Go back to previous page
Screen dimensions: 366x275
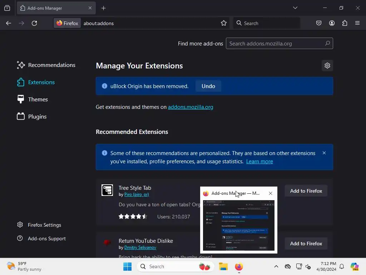click(9, 23)
